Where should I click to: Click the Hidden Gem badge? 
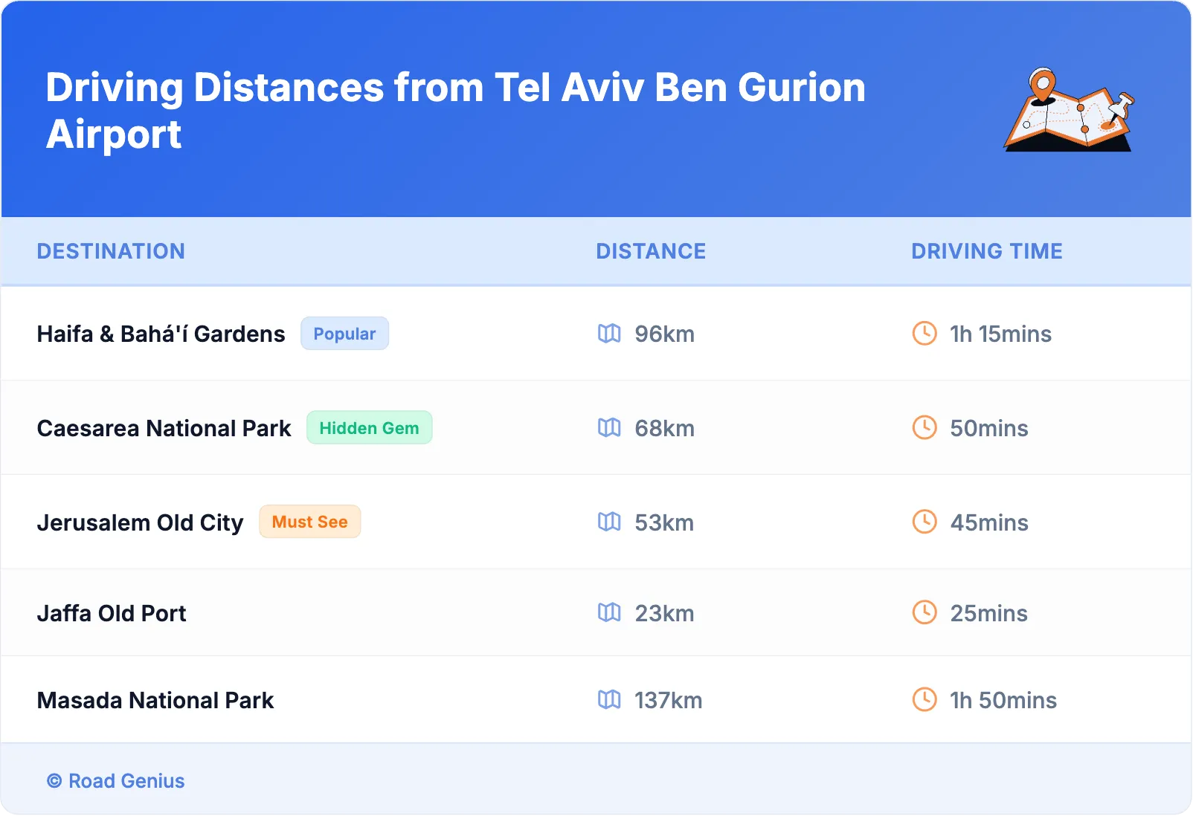pos(369,428)
